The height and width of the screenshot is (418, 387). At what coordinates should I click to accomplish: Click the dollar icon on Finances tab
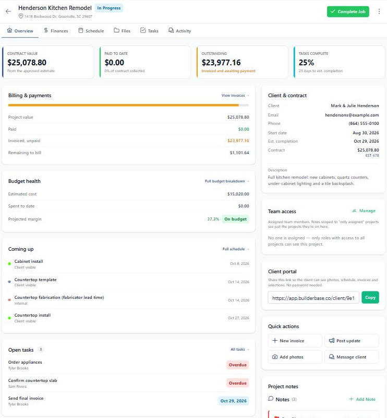(x=46, y=30)
